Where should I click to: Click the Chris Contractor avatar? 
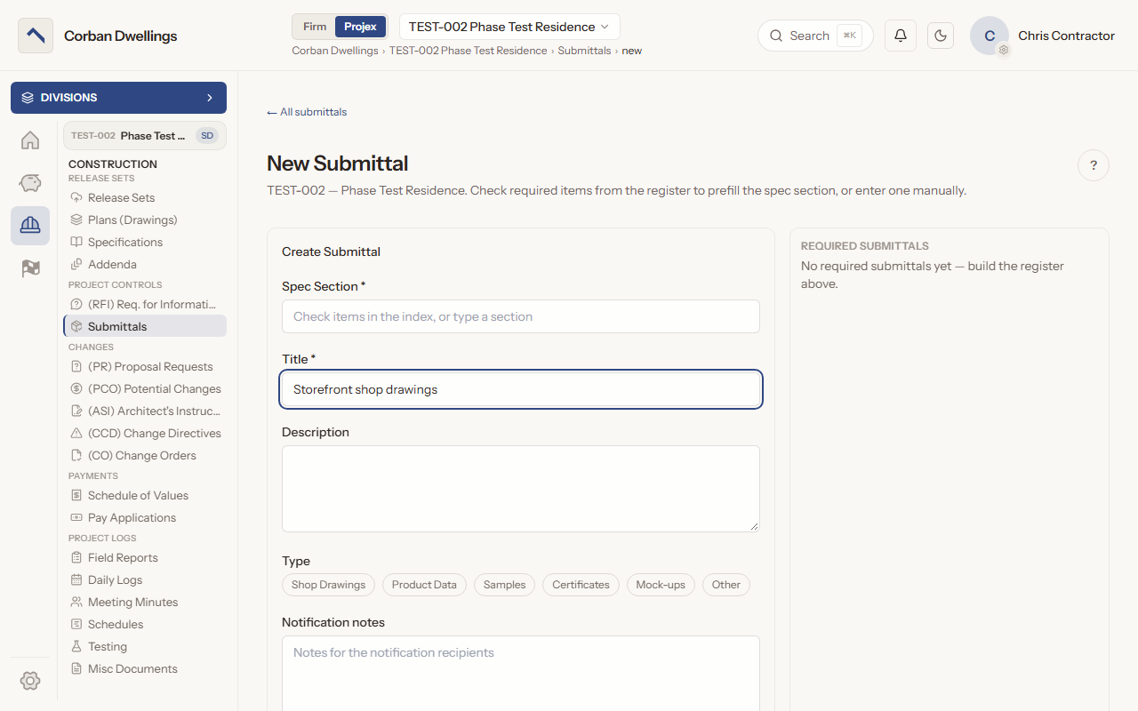point(990,36)
